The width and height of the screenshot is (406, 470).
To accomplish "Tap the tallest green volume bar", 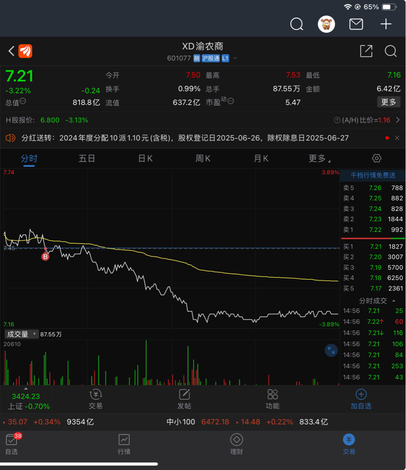I will pyautogui.click(x=146, y=363).
